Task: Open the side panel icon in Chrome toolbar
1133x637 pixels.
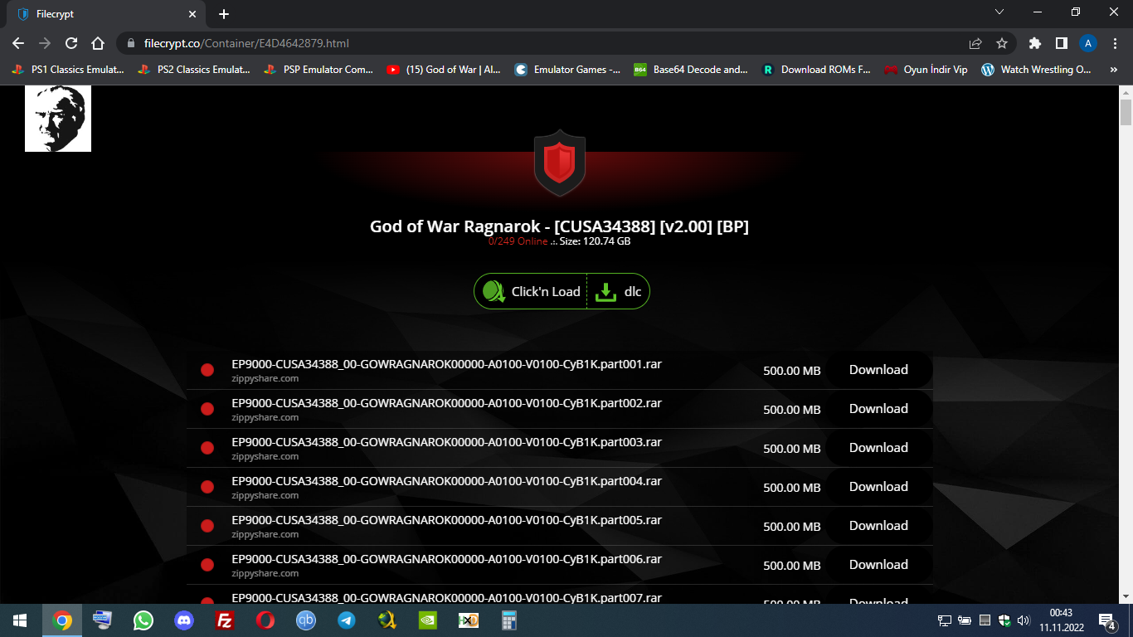Action: pos(1061,43)
